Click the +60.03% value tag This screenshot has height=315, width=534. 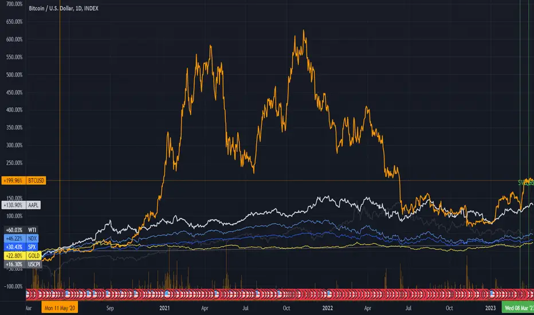point(15,230)
